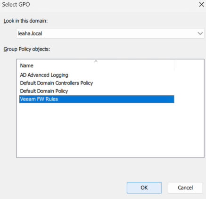Click blank area right of Veeam FW Rules text
Image resolution: width=206 pixels, height=199 pixels.
tap(116, 99)
